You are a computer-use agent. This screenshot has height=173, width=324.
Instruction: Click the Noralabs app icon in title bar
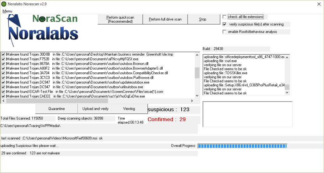4,4
